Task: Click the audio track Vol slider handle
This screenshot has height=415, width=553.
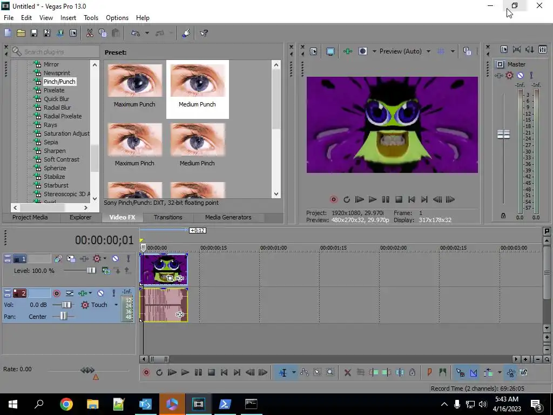Action: (66, 305)
